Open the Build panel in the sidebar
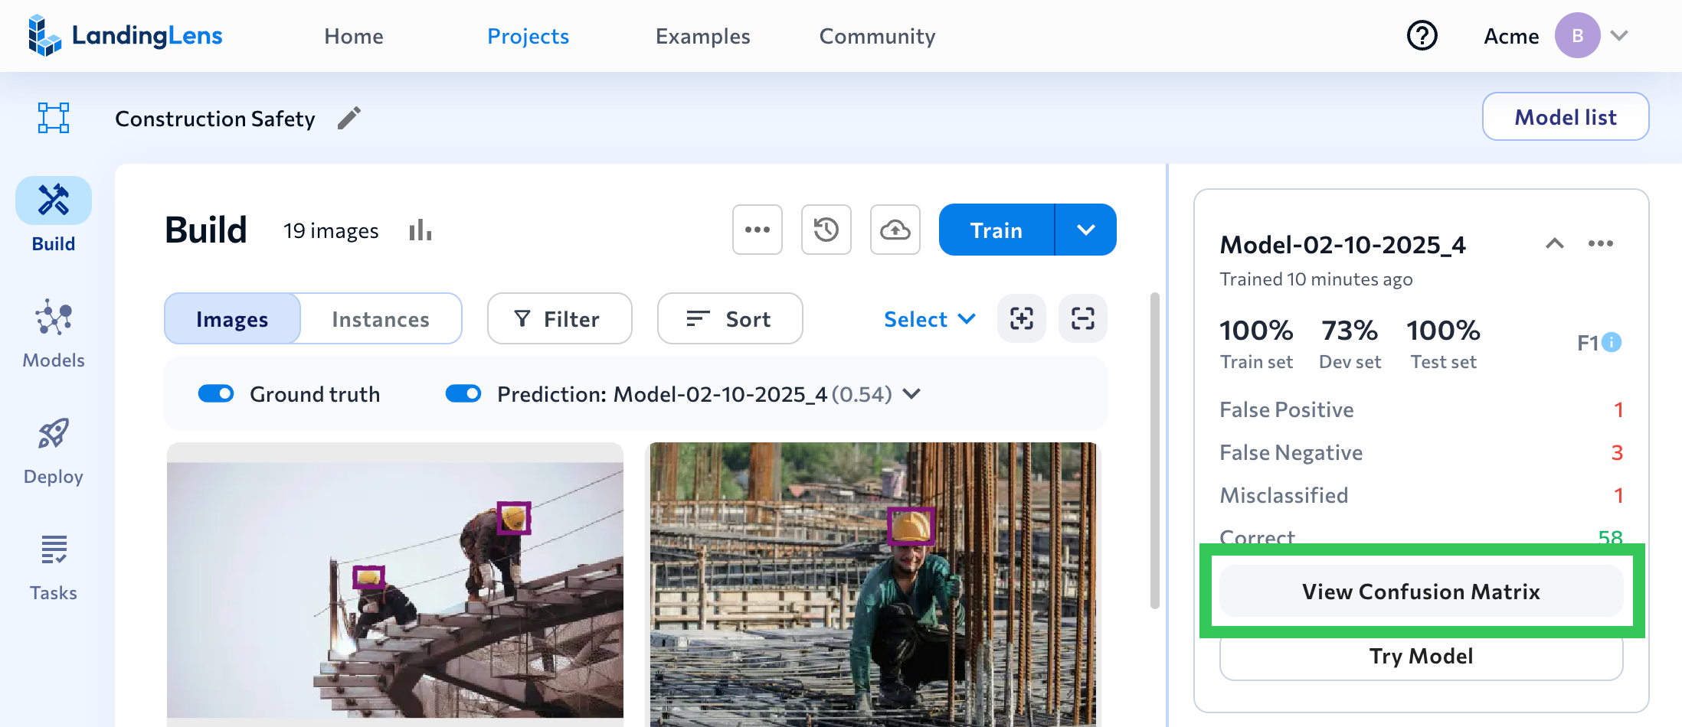The height and width of the screenshot is (727, 1682). (53, 214)
